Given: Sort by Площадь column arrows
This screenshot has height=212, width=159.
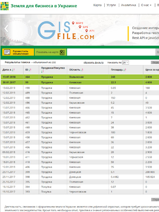Looking at the screenshot, I should [125, 70].
